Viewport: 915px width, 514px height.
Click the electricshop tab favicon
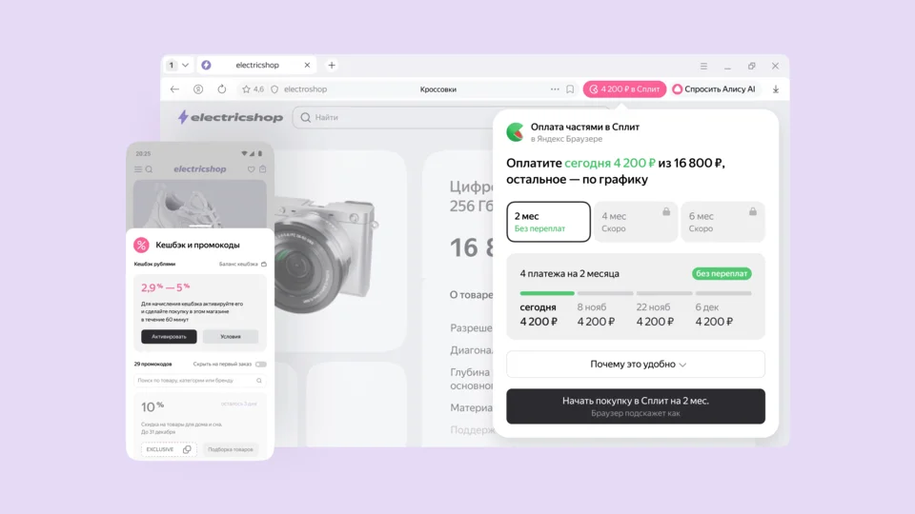coord(206,66)
